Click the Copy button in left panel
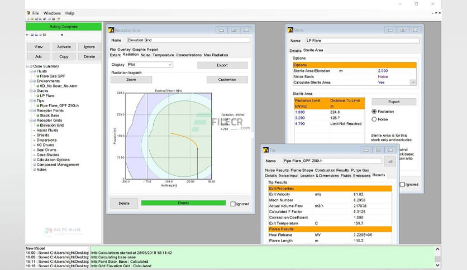The width and height of the screenshot is (467, 270). pyautogui.click(x=64, y=56)
